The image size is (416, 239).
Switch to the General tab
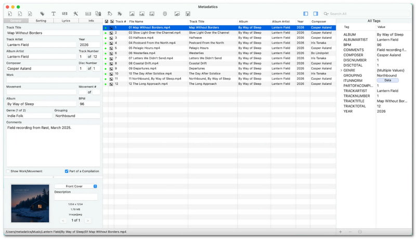point(16,21)
